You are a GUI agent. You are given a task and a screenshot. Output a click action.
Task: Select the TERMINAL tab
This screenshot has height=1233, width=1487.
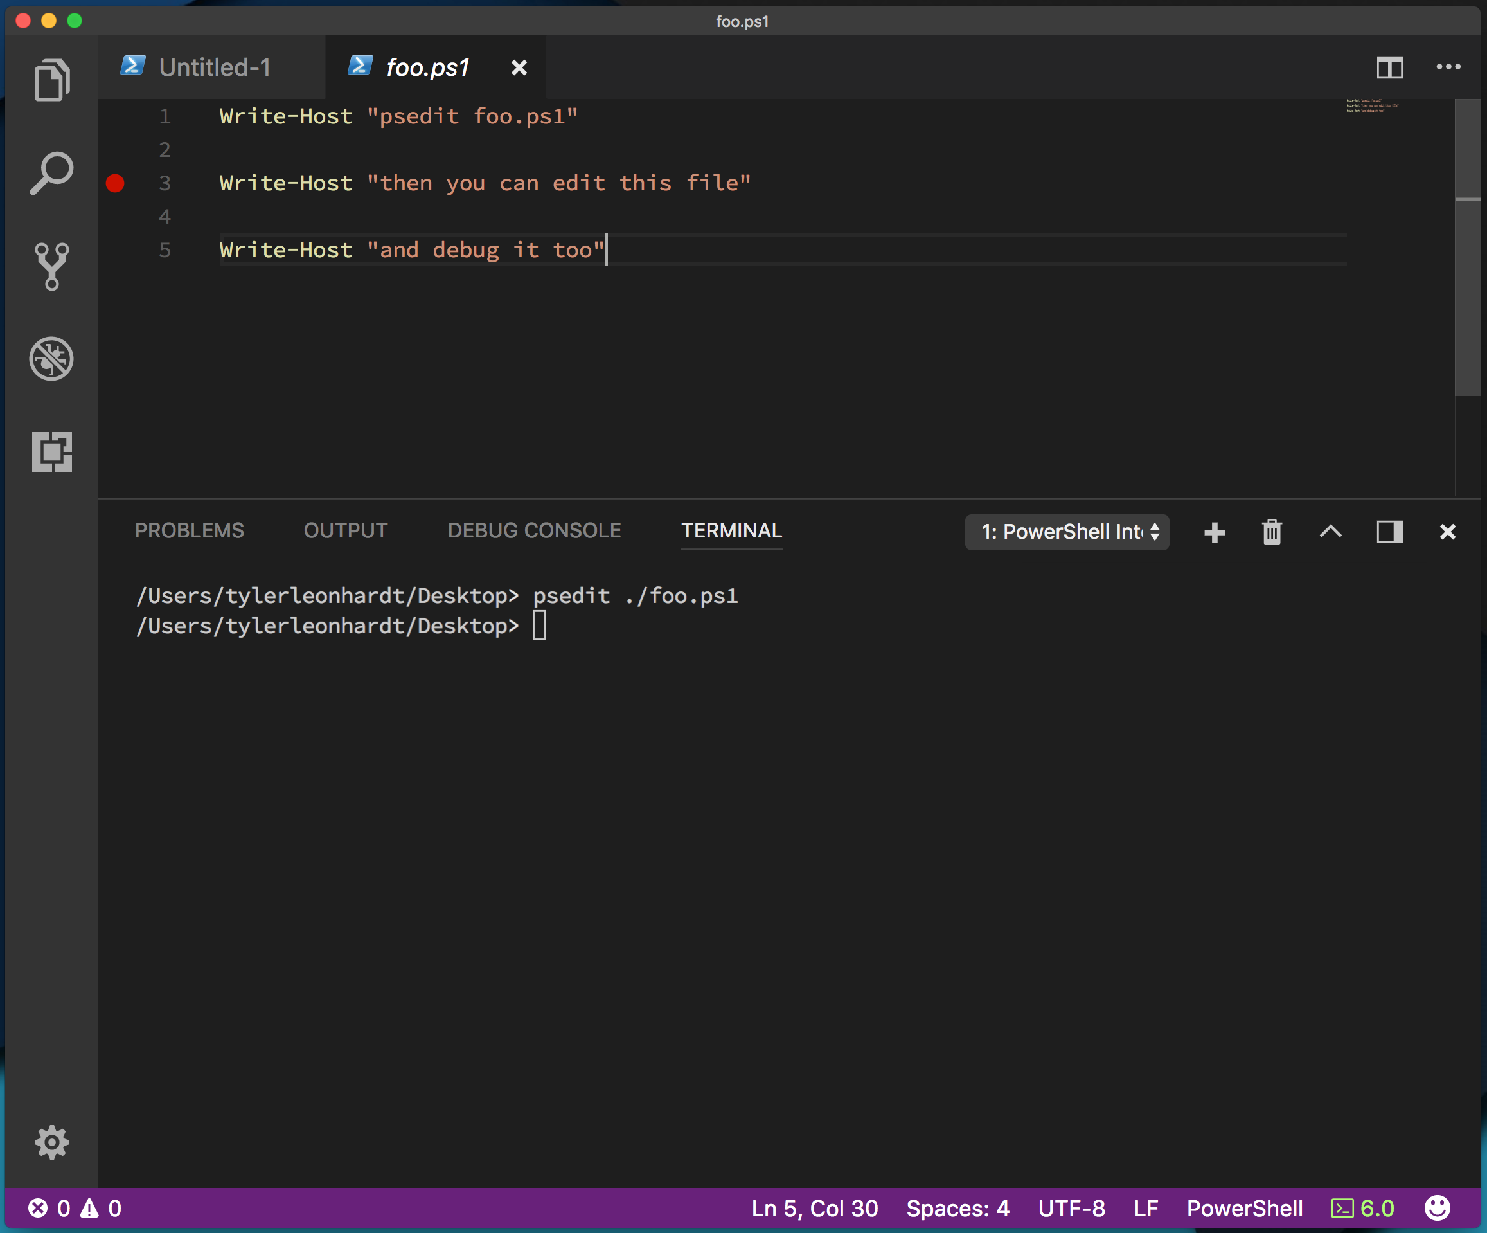point(730,531)
